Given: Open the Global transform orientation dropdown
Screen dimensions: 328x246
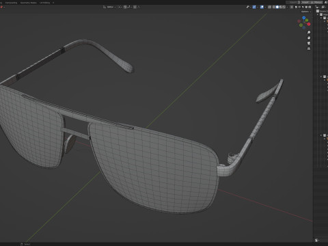Looking at the screenshot, I should (x=109, y=7).
